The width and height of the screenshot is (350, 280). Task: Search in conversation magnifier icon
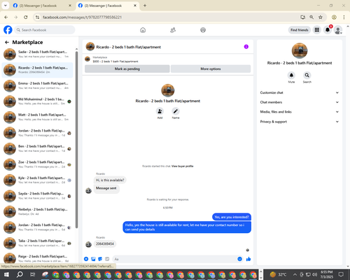(307, 76)
